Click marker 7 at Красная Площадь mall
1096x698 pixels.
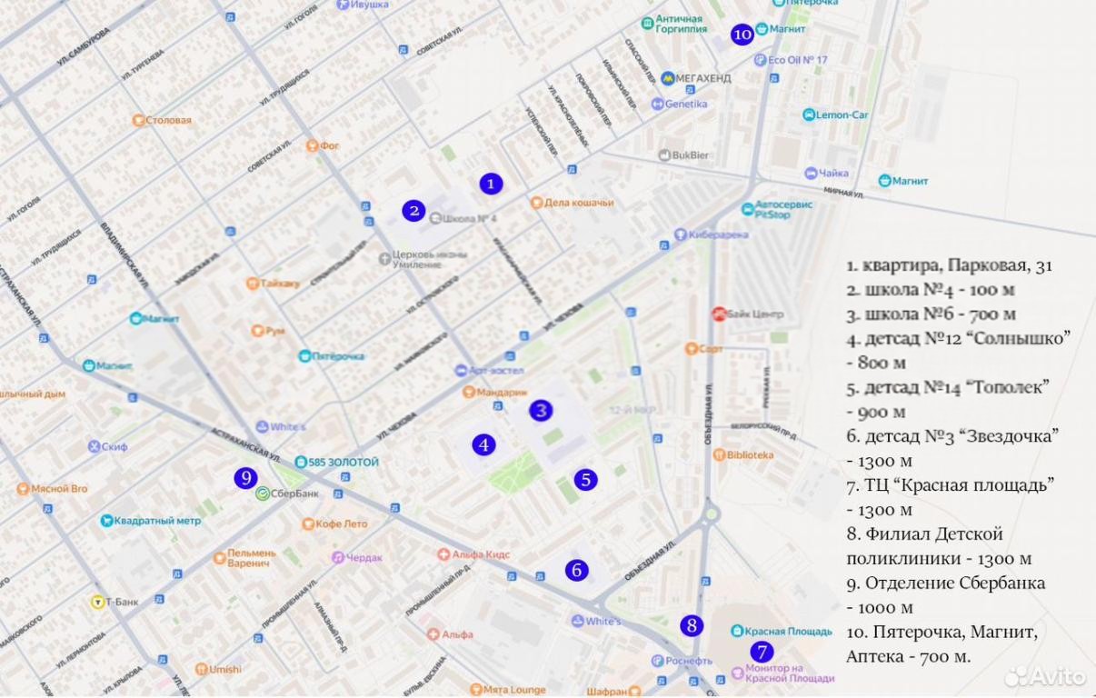[762, 651]
